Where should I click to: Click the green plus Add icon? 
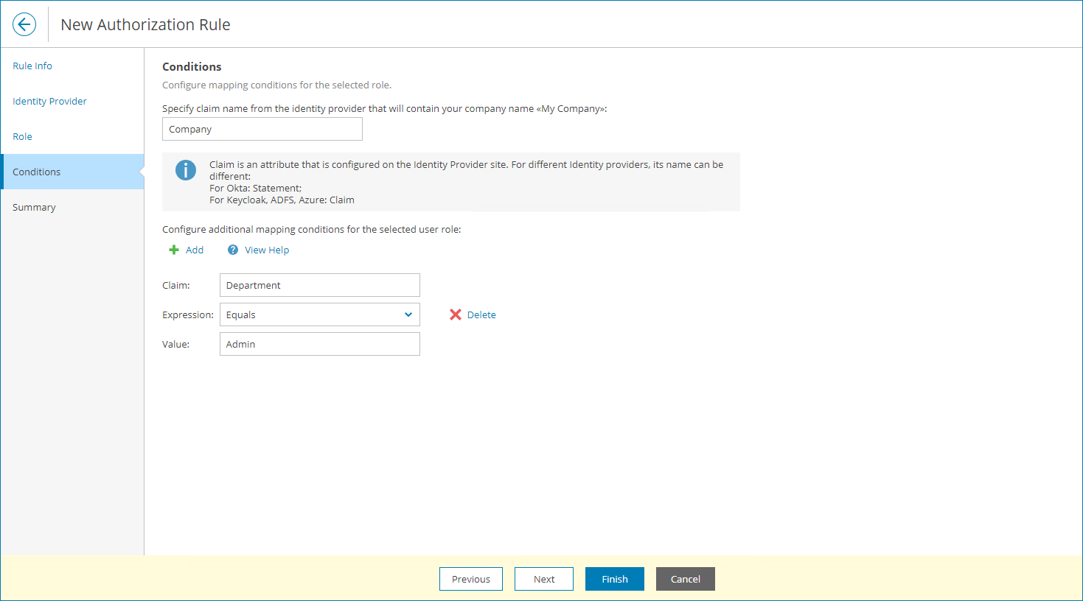tap(174, 250)
